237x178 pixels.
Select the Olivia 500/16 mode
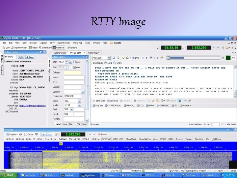click(x=145, y=139)
